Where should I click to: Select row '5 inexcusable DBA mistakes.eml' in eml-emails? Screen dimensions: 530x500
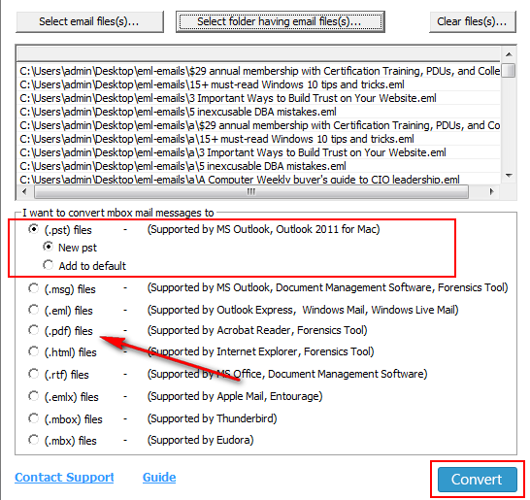point(258,112)
